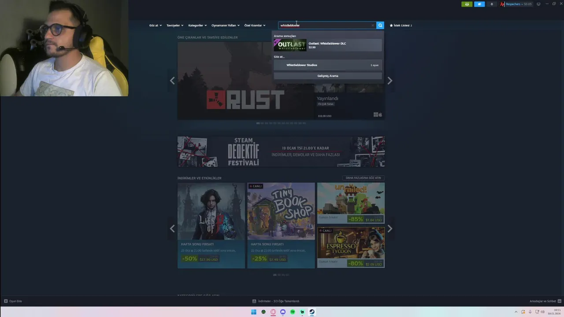The image size is (564, 317).
Task: Go to next featured carousel item
Action: point(390,81)
